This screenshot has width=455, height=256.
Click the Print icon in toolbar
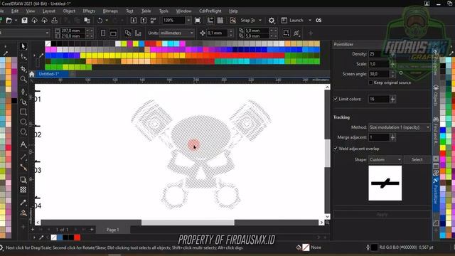(x=54, y=21)
